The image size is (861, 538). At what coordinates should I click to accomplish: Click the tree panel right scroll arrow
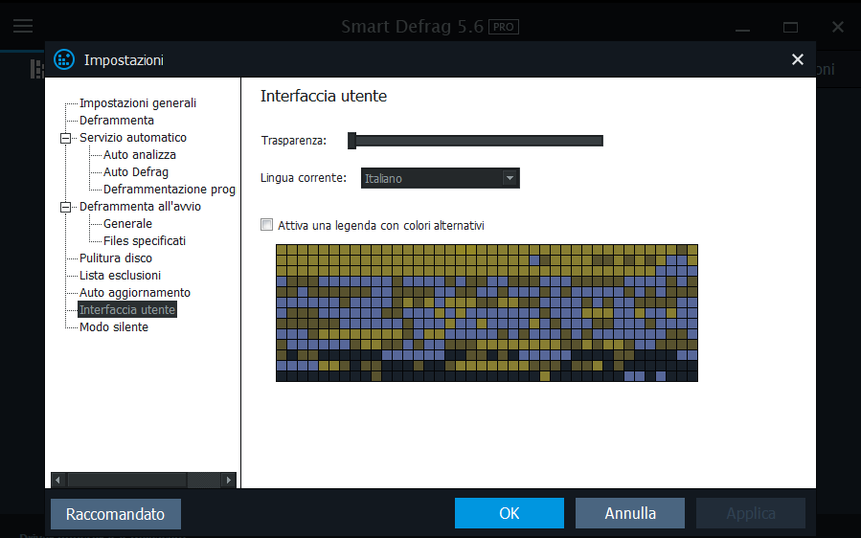pos(229,480)
